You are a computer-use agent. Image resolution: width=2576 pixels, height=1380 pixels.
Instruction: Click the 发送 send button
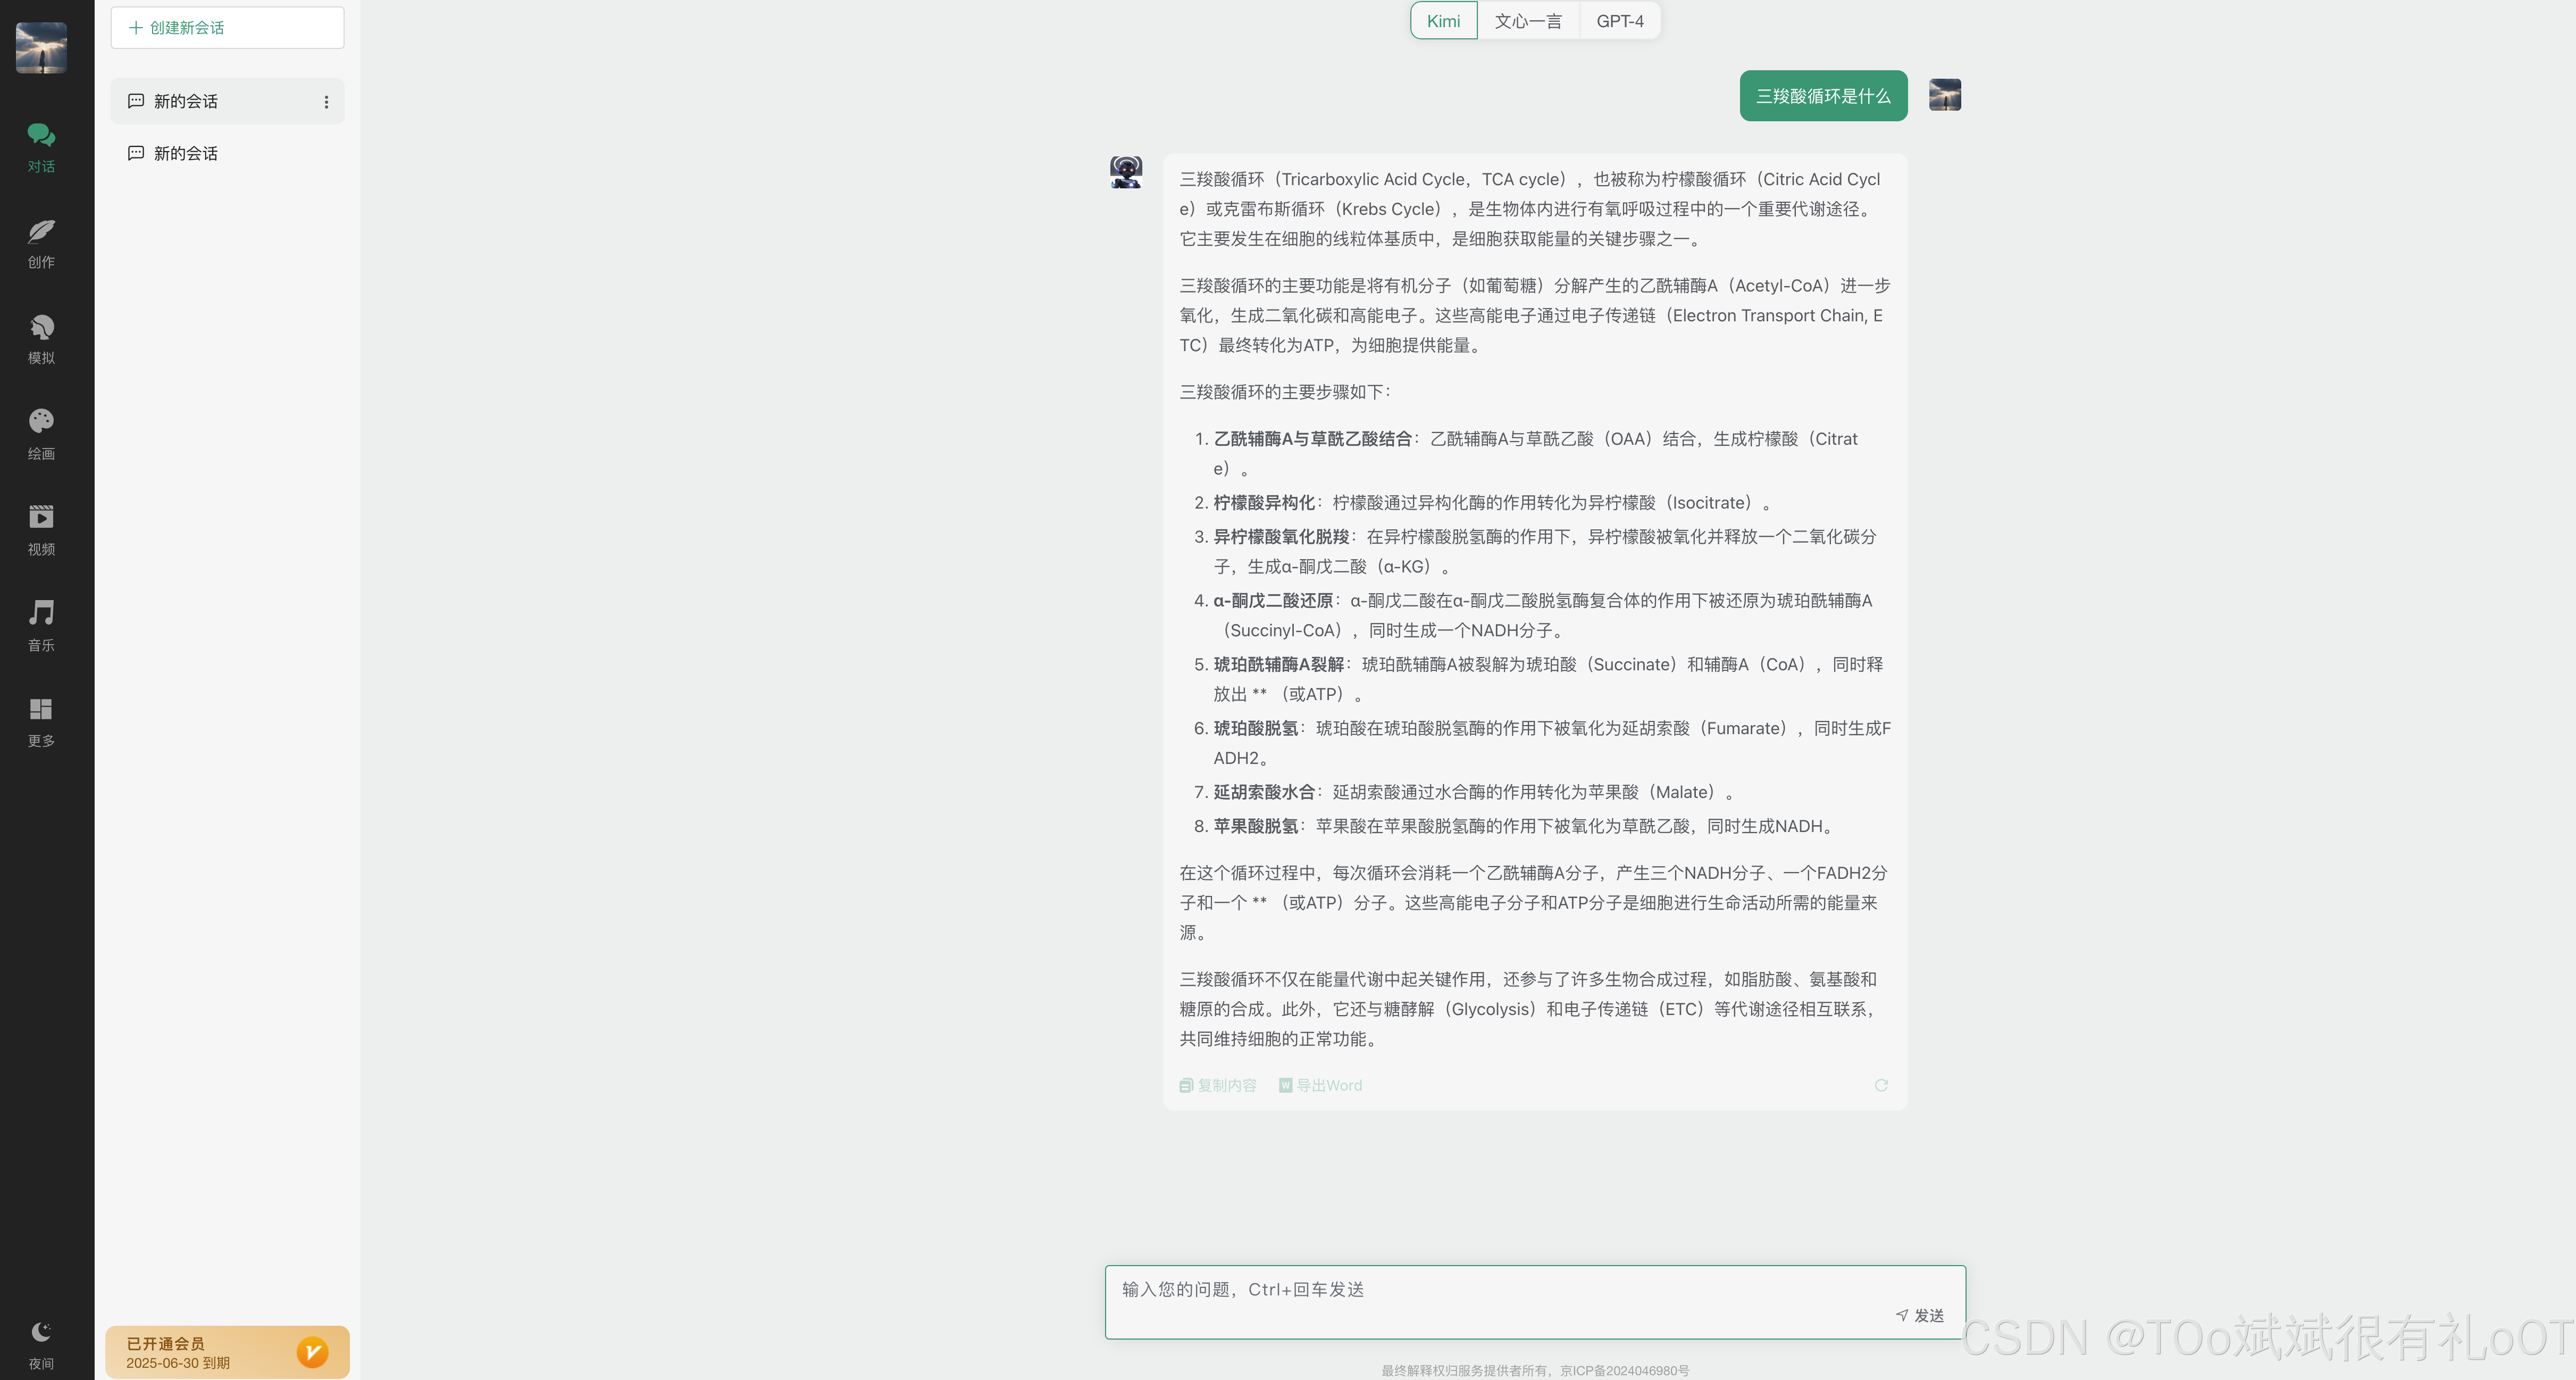click(x=1920, y=1315)
